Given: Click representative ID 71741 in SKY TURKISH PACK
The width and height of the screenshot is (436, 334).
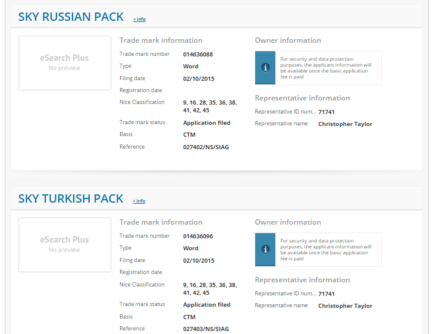Looking at the screenshot, I should click(327, 294).
